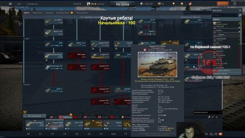The image size is (245, 138).
Task: Close the Контакты panel
Action: tap(240, 10)
